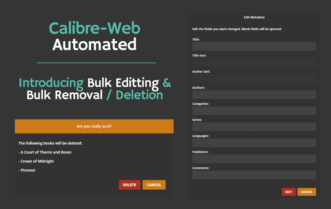
Task: Focus the Comments input field
Action: pyautogui.click(x=254, y=175)
